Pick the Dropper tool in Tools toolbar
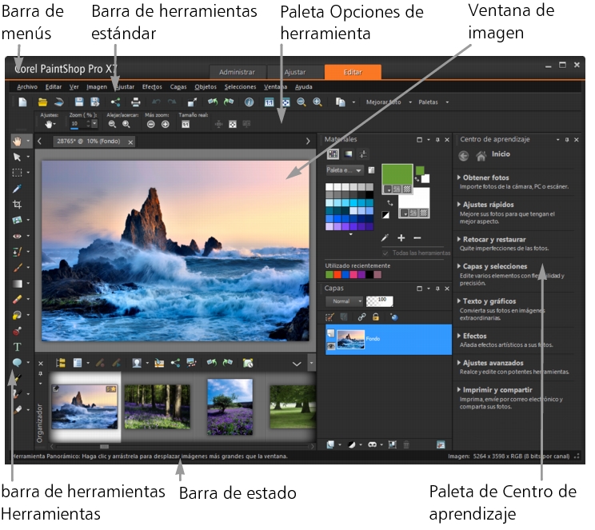Screen dimensions: 595x530 pyautogui.click(x=18, y=189)
